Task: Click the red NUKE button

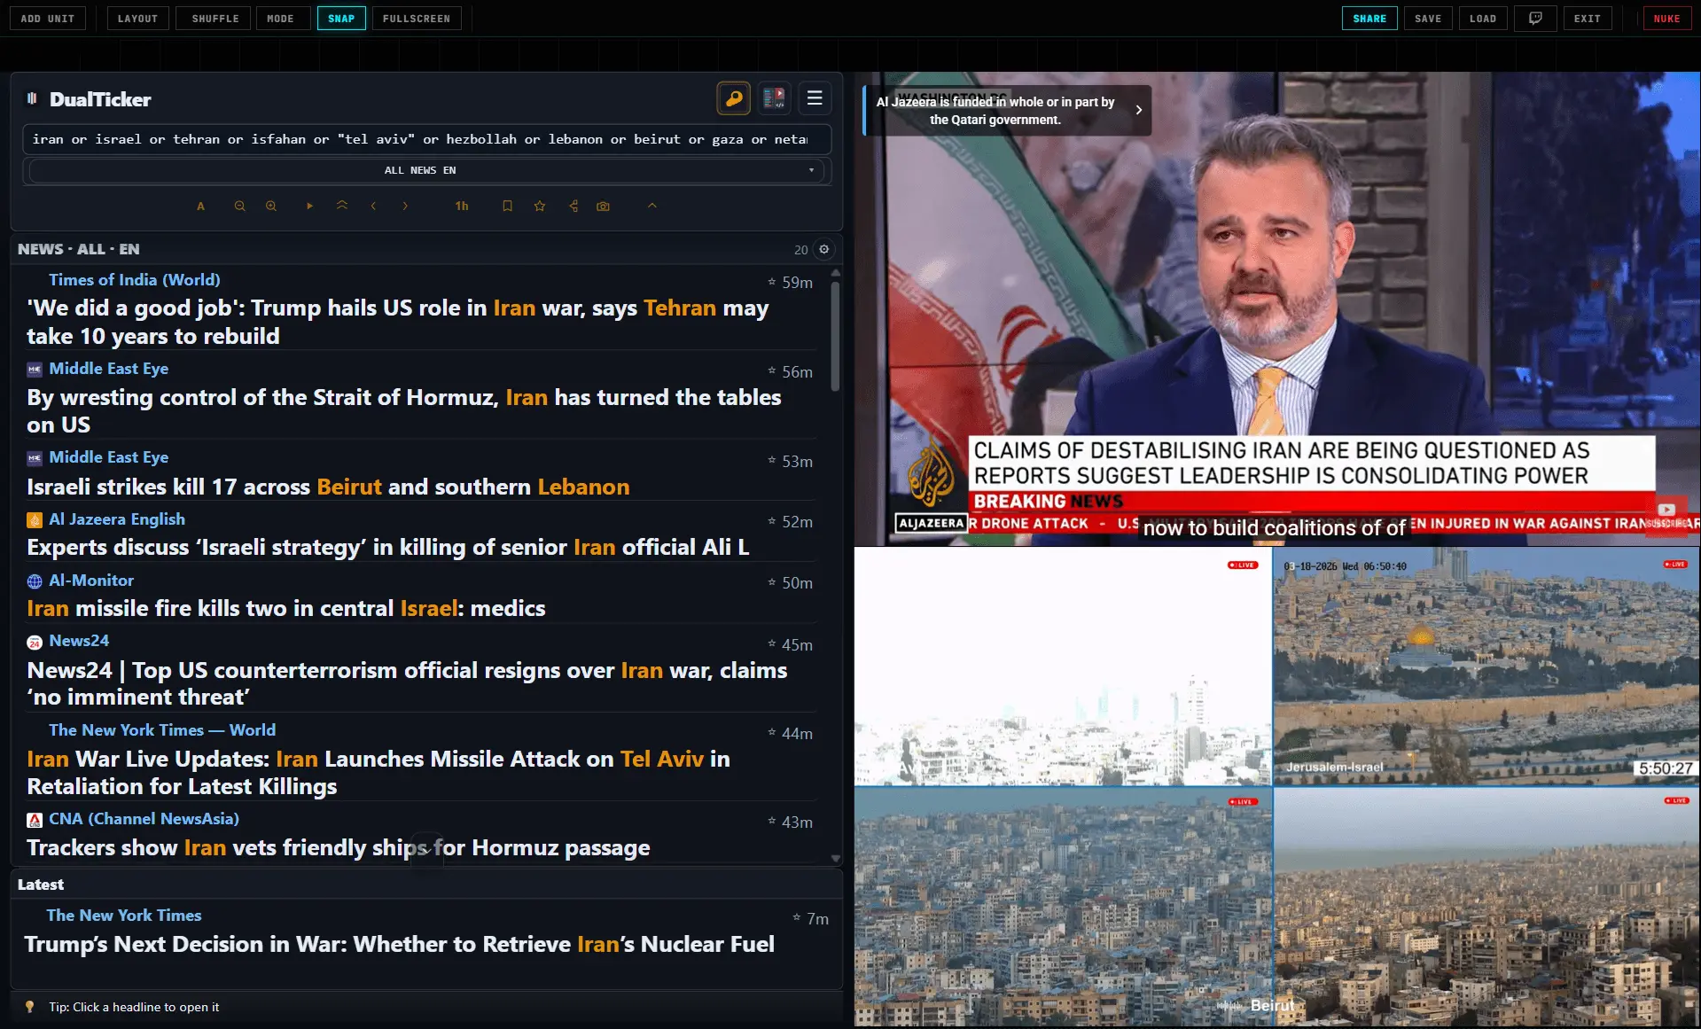Action: click(x=1666, y=19)
